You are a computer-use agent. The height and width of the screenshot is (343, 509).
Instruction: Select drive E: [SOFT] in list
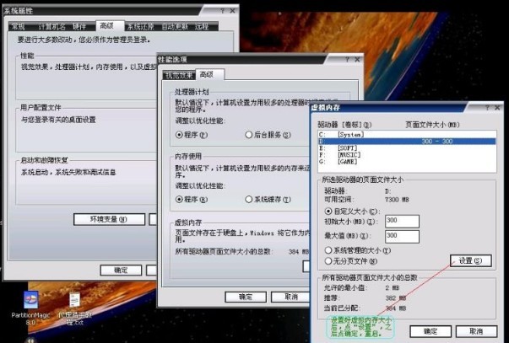pyautogui.click(x=407, y=148)
